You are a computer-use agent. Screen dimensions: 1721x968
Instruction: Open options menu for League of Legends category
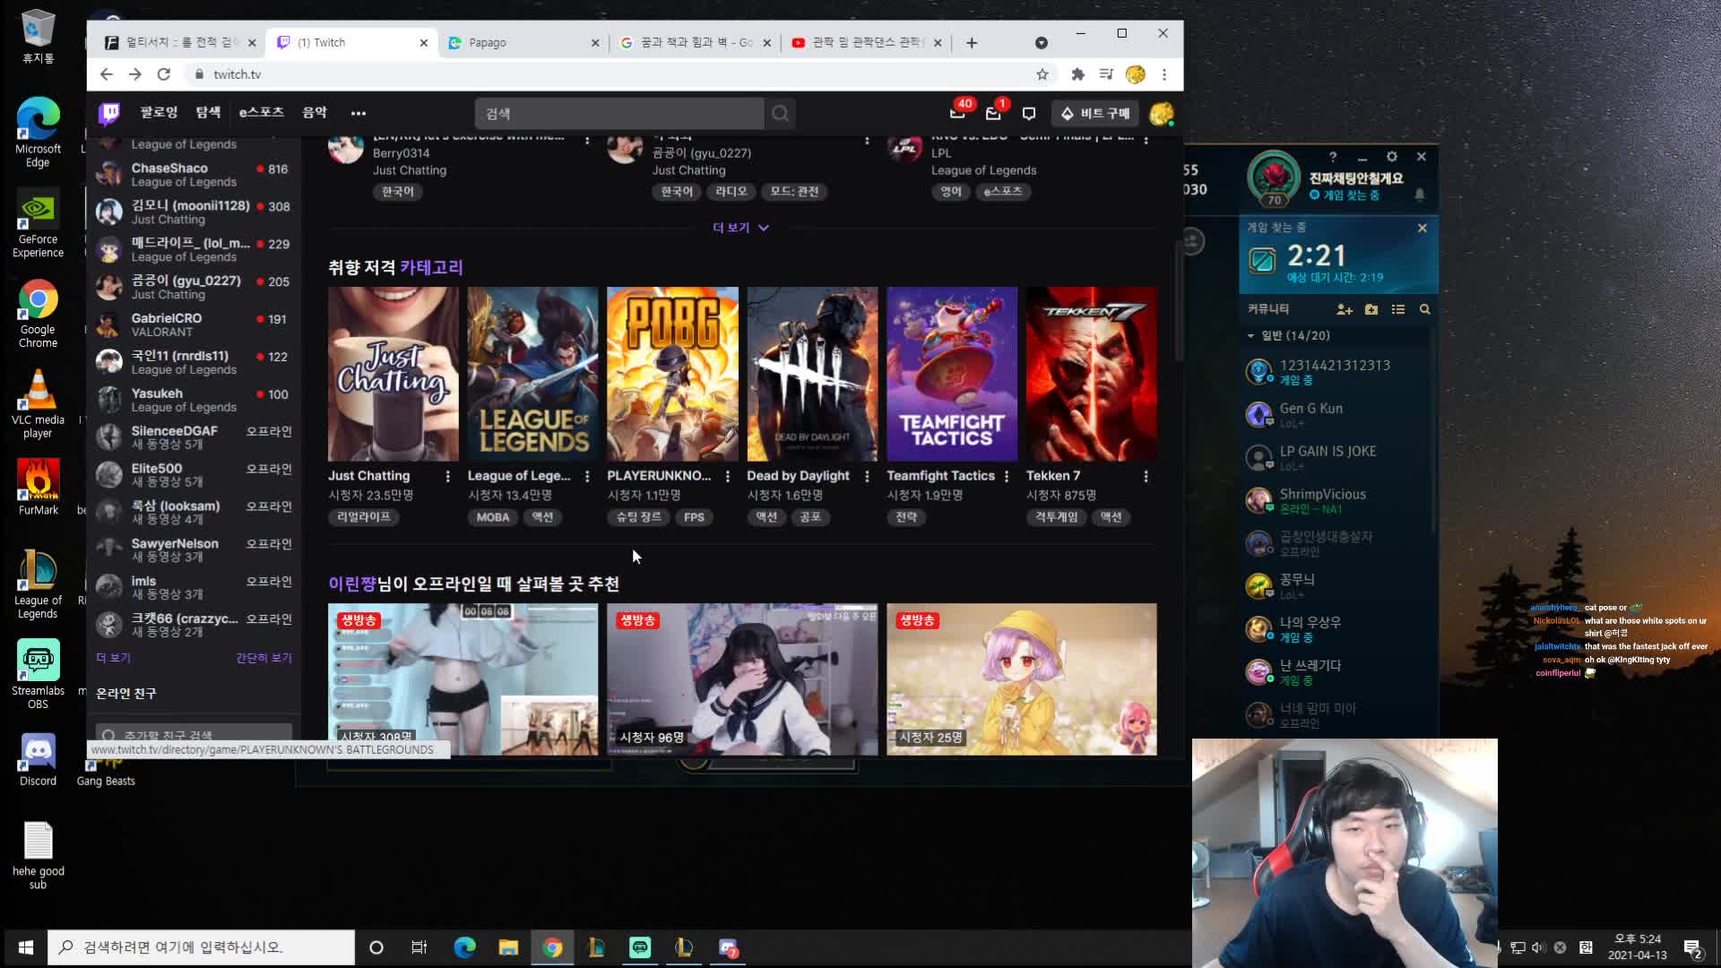click(587, 476)
